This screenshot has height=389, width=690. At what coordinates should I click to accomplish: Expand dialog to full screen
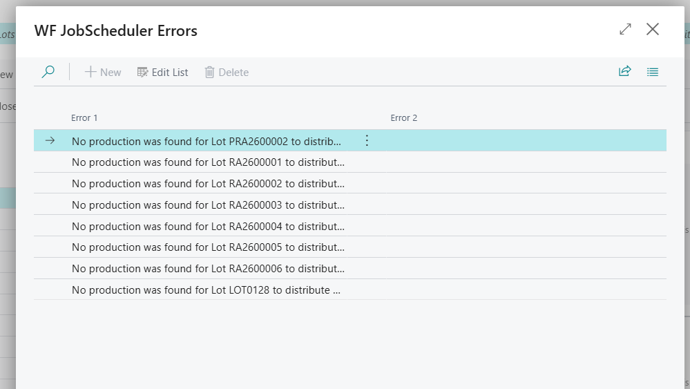click(x=625, y=29)
